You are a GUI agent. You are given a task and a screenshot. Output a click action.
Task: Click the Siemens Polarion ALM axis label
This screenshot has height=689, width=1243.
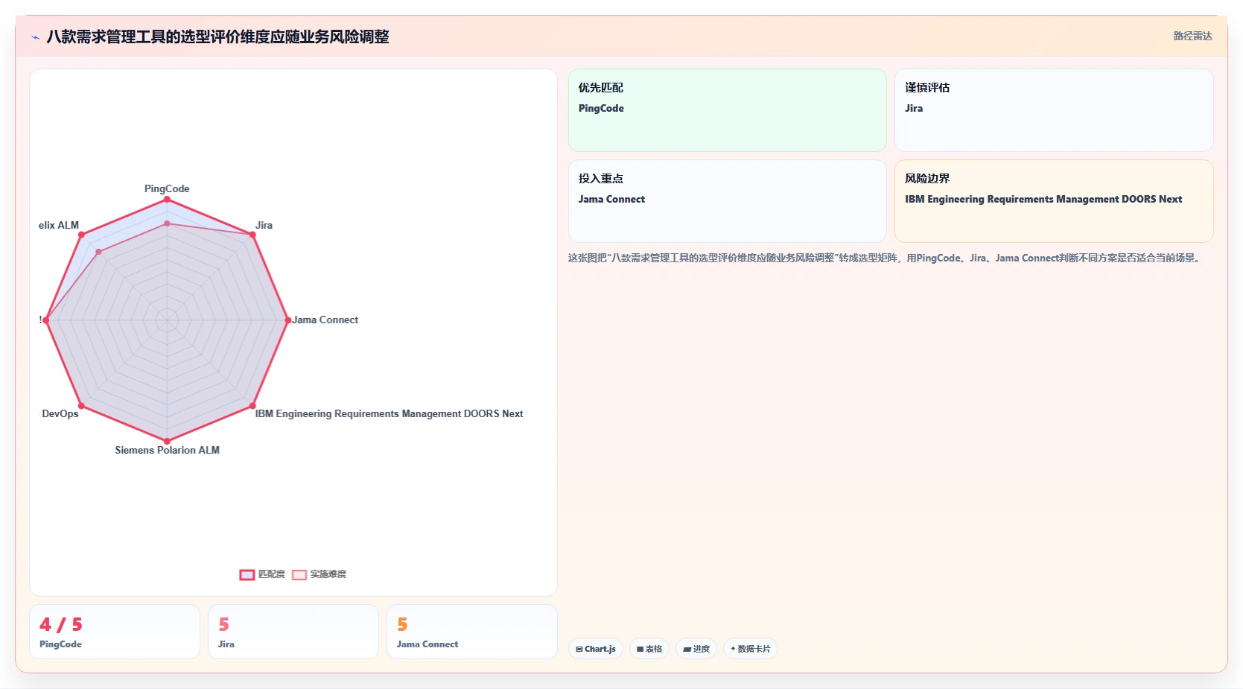(167, 450)
